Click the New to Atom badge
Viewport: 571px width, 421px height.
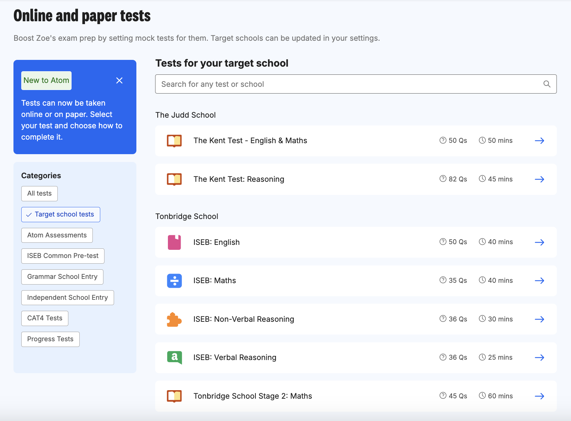46,80
